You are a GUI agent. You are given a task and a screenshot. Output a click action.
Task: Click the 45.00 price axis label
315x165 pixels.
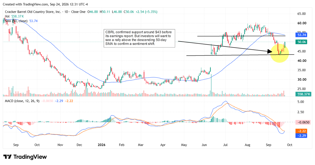point(302,51)
